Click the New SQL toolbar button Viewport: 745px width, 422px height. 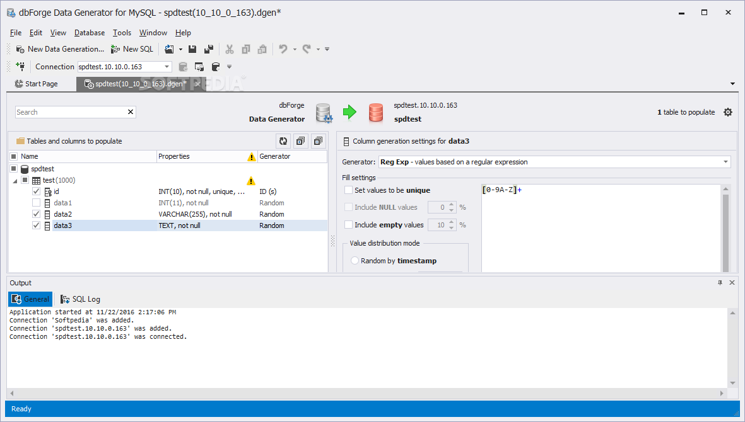[x=132, y=49]
